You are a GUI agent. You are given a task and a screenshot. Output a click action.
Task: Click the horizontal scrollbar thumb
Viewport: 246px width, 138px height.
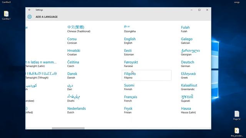click(x=68, y=128)
